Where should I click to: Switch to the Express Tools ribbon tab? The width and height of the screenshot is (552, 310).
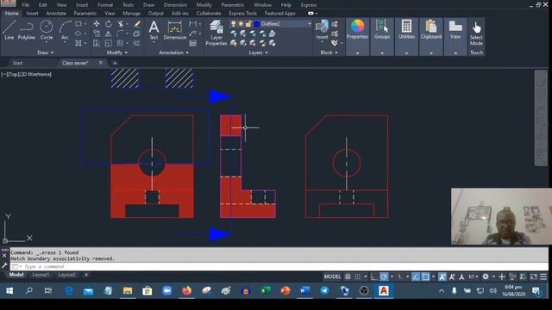(x=242, y=14)
